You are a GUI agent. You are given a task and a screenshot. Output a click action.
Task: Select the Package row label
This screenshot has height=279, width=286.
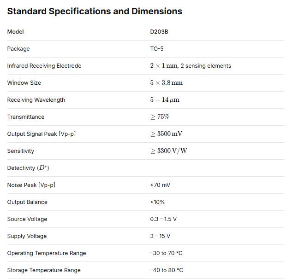pos(18,49)
